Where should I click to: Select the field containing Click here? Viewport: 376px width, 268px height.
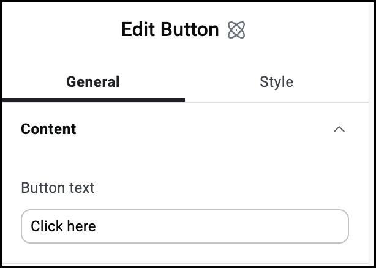coord(185,226)
